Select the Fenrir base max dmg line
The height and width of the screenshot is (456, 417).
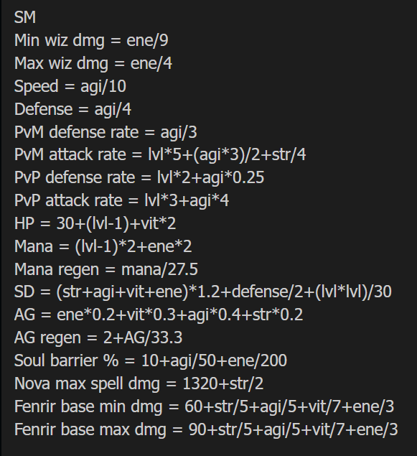206,429
